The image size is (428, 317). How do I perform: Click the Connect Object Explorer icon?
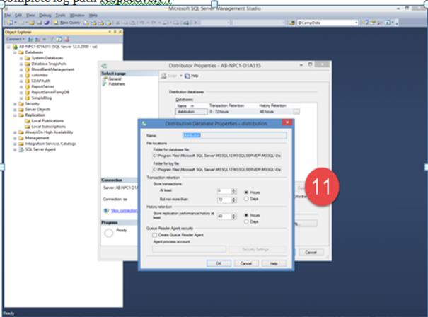point(30,40)
